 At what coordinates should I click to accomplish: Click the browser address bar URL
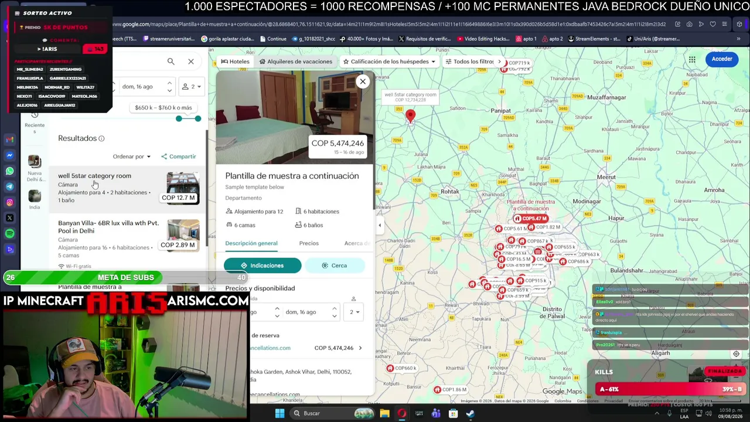click(389, 25)
